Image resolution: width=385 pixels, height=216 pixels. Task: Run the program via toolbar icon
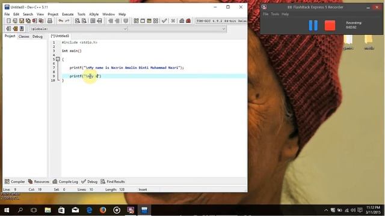pyautogui.click(x=143, y=21)
